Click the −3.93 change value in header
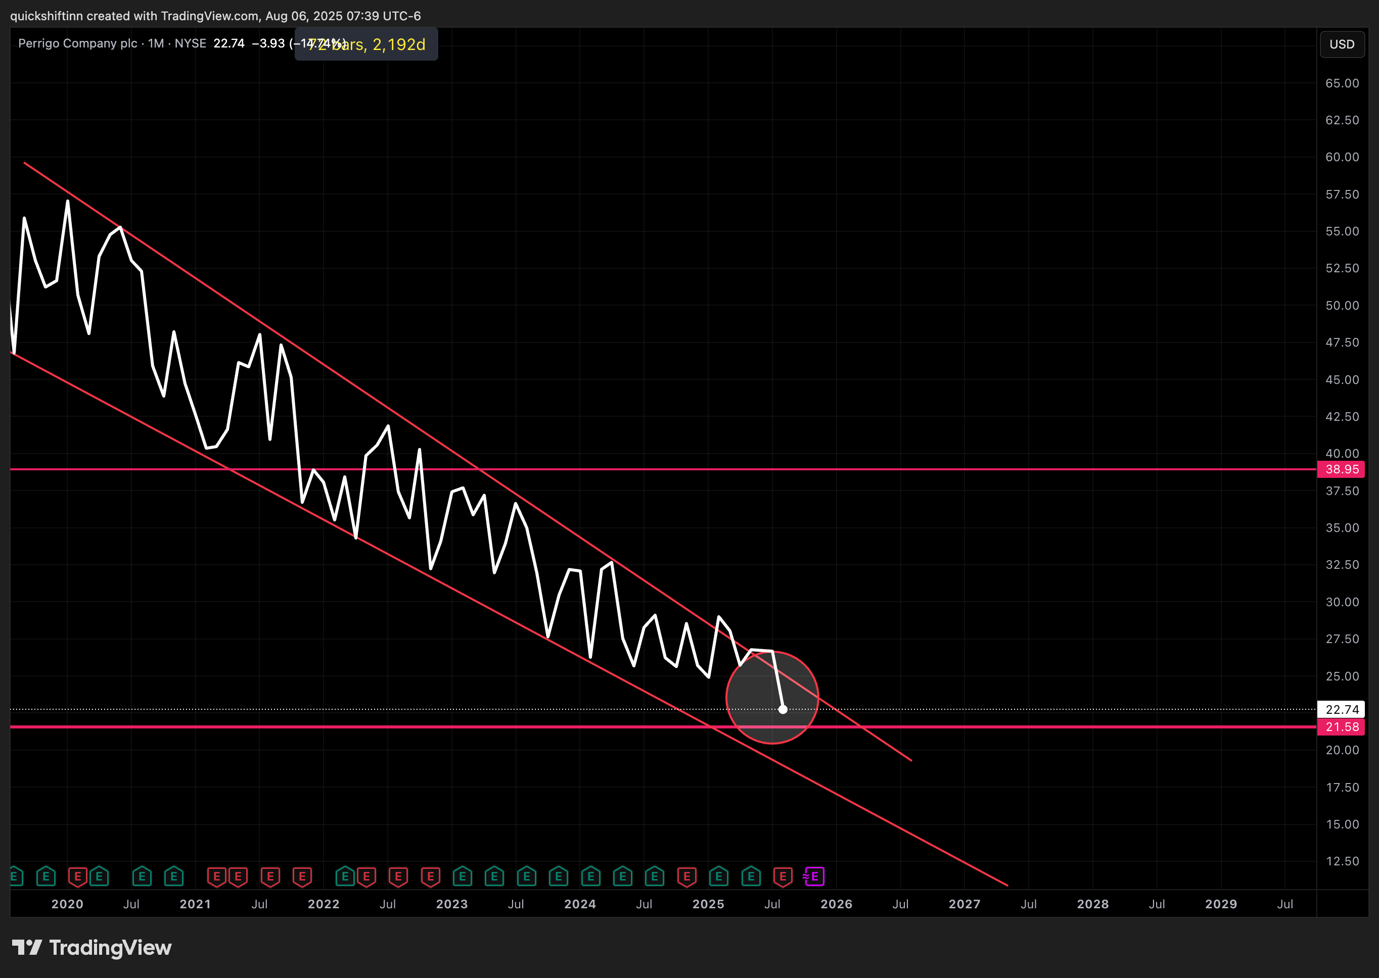Viewport: 1379px width, 978px height. (268, 43)
